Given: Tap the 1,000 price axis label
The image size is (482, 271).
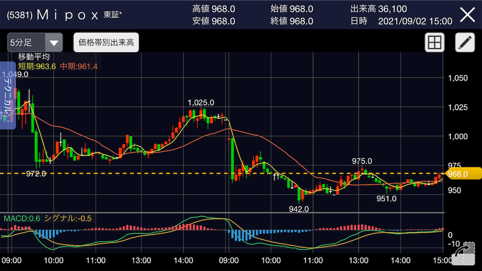Looking at the screenshot, I should point(458,136).
